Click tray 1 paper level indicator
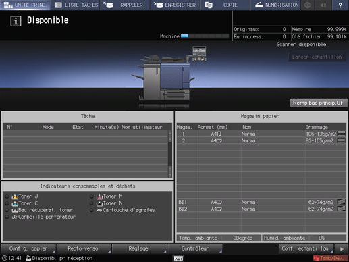The image size is (349, 262). pos(341,134)
